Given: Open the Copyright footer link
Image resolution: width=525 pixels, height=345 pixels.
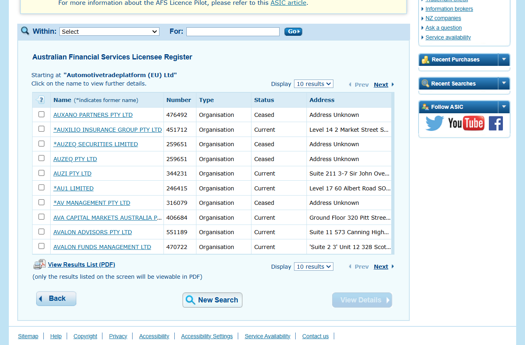Looking at the screenshot, I should coord(85,336).
